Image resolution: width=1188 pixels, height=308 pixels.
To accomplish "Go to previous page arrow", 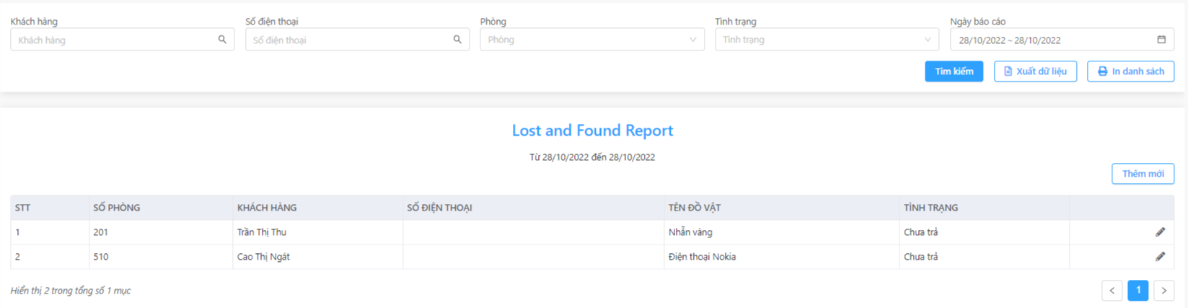I will click(1112, 291).
